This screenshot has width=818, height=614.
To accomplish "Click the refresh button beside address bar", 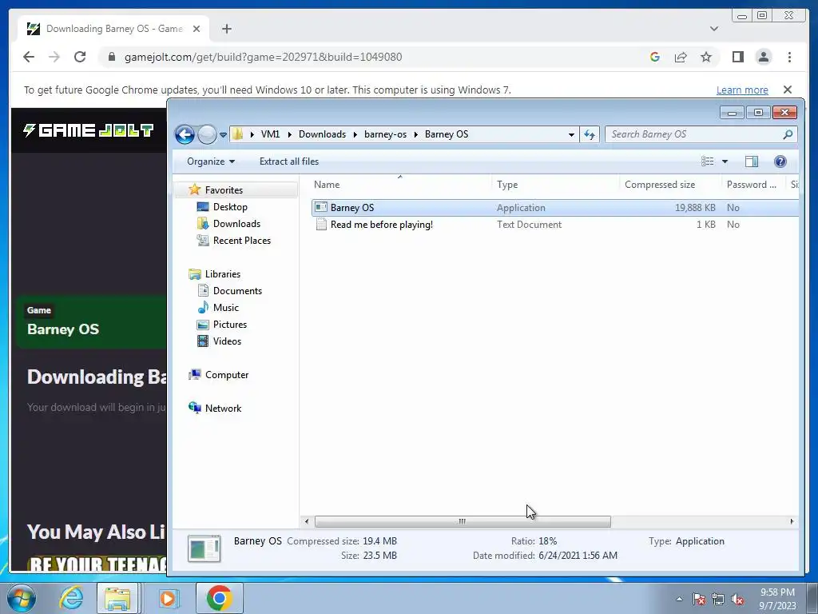I will point(590,134).
